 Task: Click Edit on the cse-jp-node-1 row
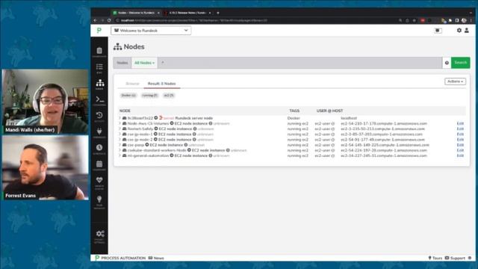tap(460, 134)
